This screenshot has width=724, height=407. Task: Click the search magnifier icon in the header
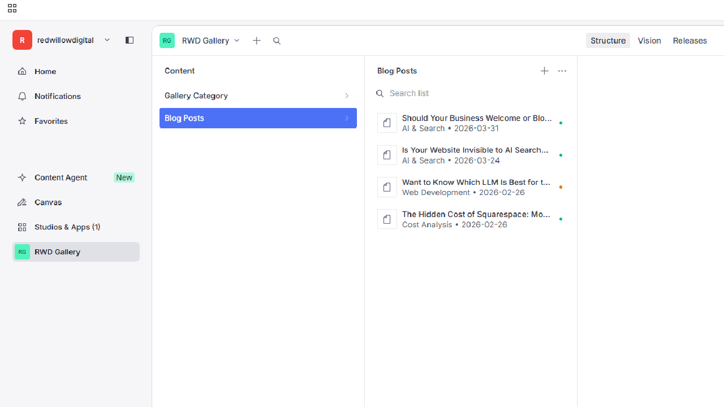pyautogui.click(x=277, y=41)
